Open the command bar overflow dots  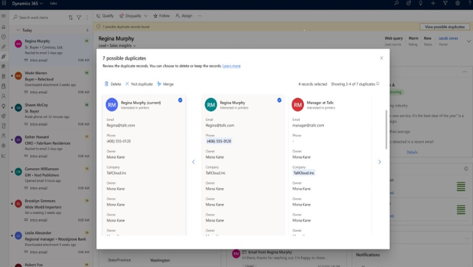(200, 16)
